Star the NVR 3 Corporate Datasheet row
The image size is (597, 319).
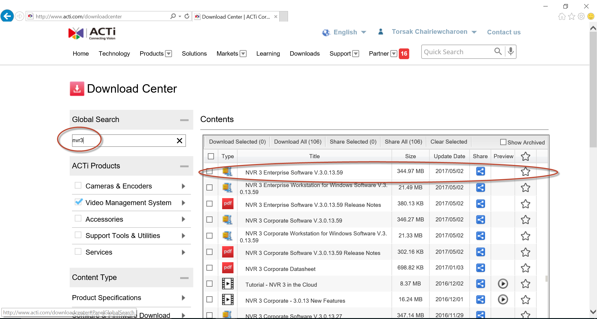tap(525, 268)
